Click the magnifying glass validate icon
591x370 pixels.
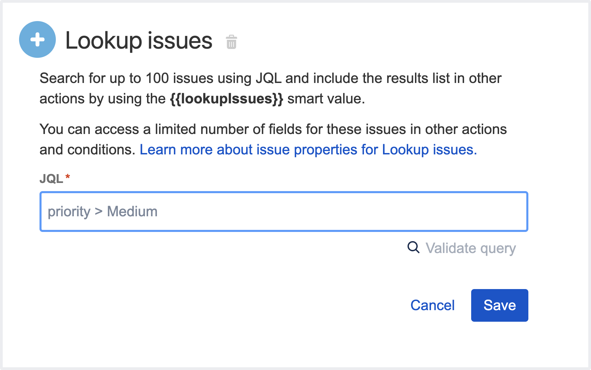(x=413, y=247)
